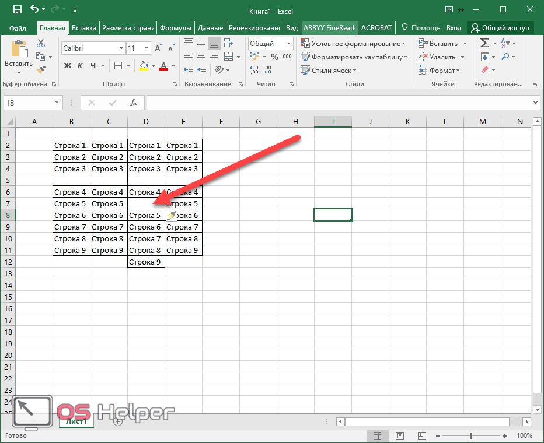Toggle italic formatting (К)
This screenshot has height=443, width=544.
point(80,66)
